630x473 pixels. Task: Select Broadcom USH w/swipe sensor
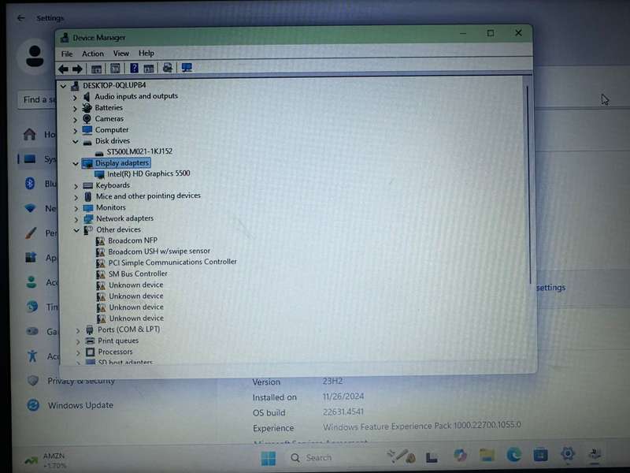pos(159,251)
